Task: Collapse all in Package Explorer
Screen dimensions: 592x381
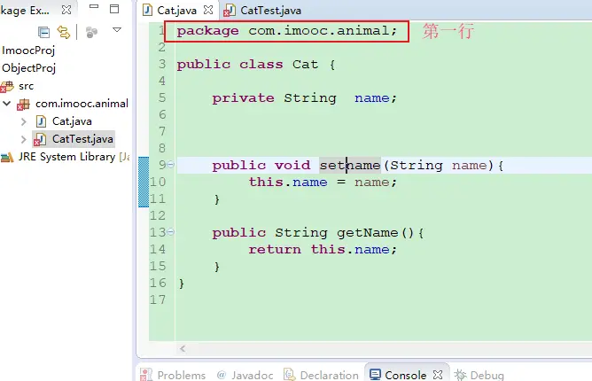Action: tap(43, 33)
